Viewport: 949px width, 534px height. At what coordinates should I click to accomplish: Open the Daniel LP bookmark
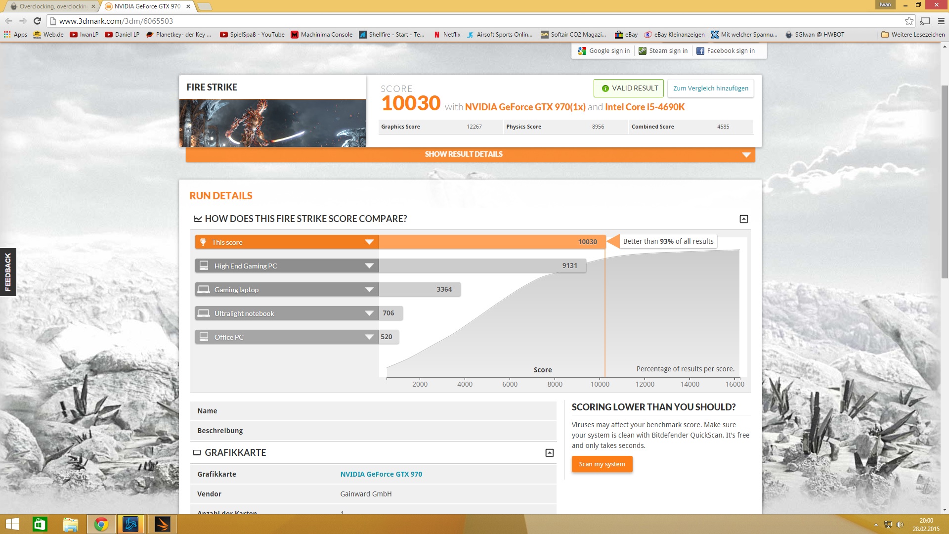tap(122, 35)
